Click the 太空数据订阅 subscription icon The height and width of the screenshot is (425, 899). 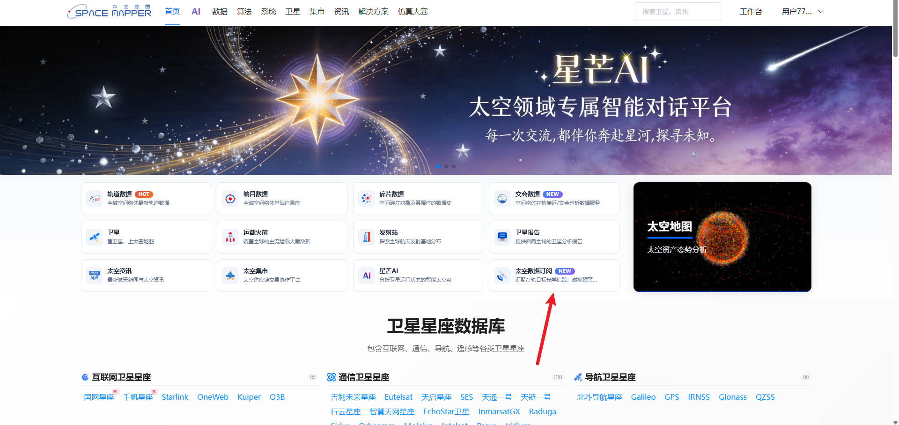pyautogui.click(x=502, y=276)
